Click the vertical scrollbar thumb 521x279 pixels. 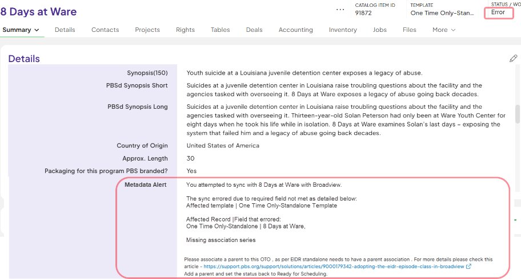coord(518,114)
